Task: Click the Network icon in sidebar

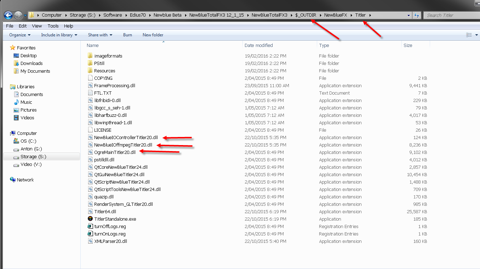Action: click(13, 180)
